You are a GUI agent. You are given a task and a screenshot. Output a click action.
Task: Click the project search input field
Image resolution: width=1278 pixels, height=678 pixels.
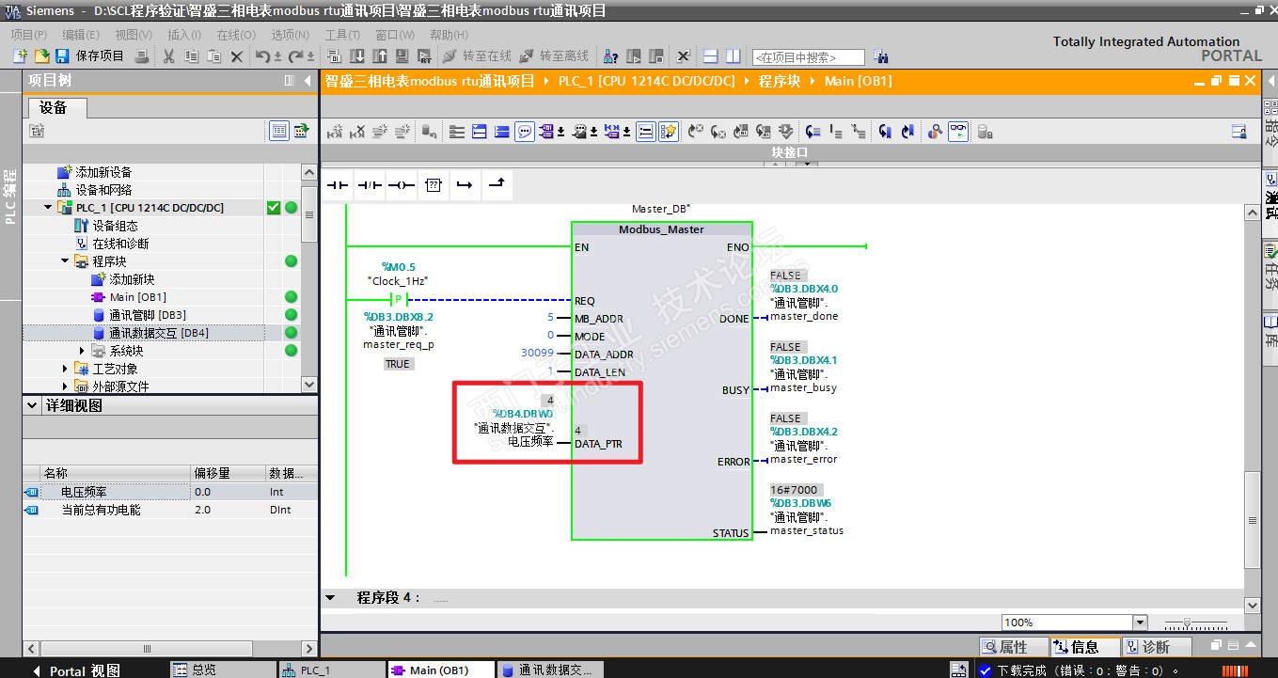pos(808,57)
